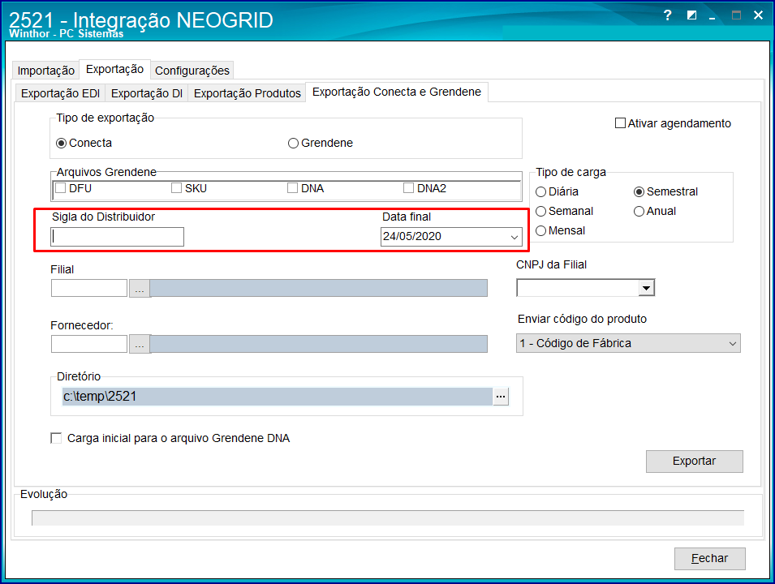Screen dimensions: 775x584
Task: Select the Conecta export type
Action: click(62, 144)
